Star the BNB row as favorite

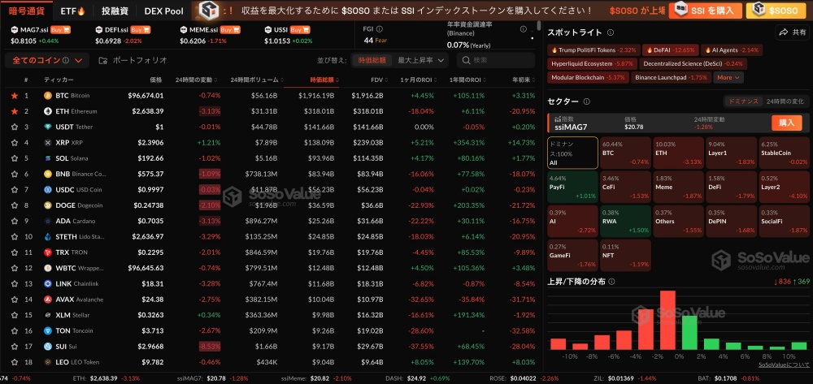pos(15,174)
